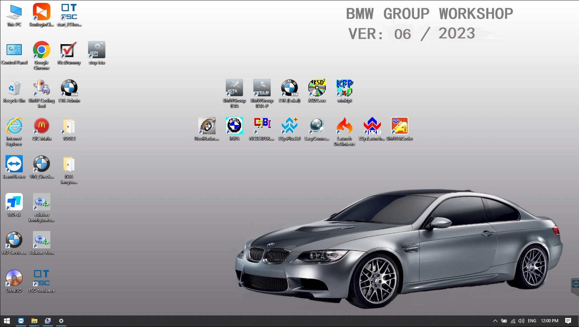Viewport: 579px width, 327px height.
Task: Expand the hidden system tray icons
Action: click(x=495, y=321)
